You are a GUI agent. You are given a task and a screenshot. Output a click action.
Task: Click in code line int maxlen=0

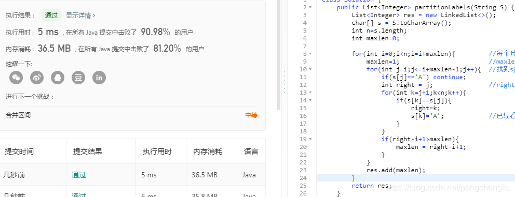375,38
